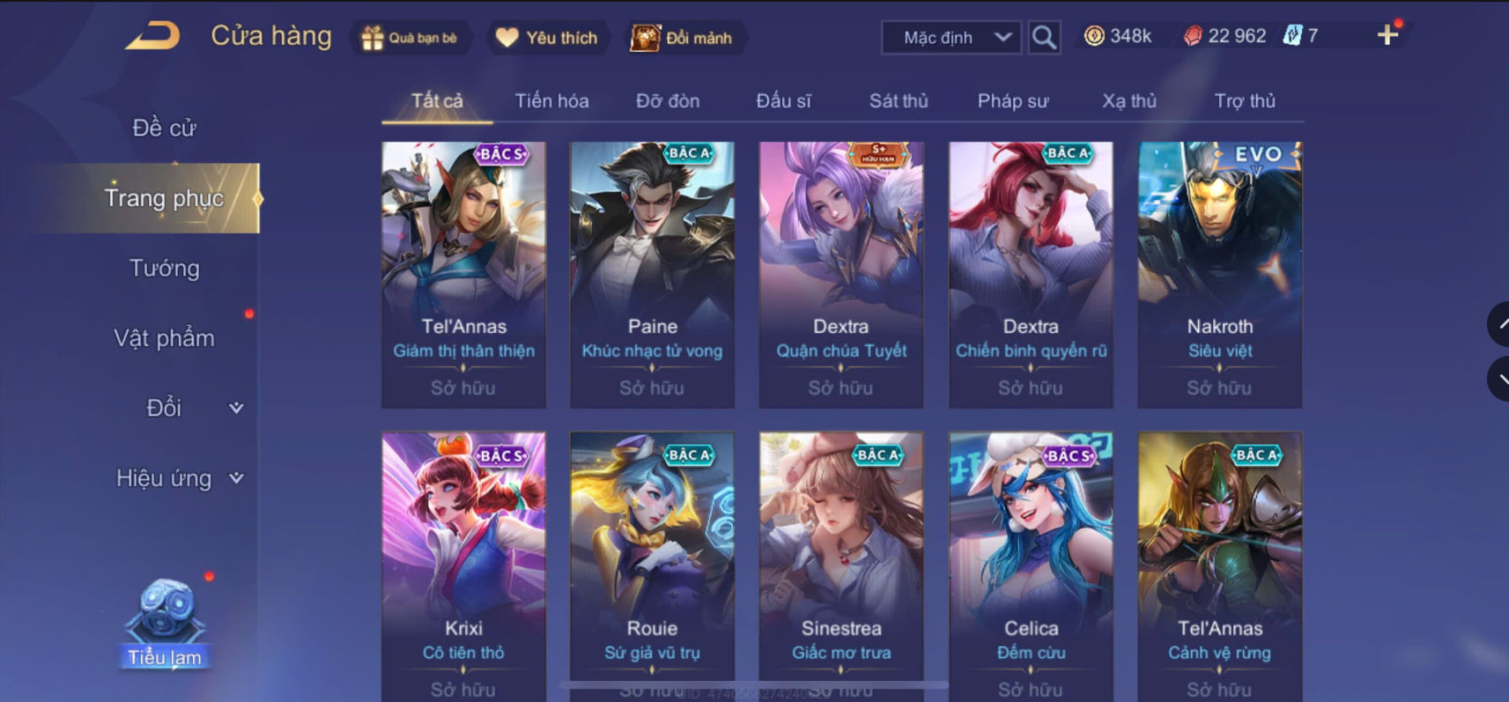Open Đề cử in the sidebar
The height and width of the screenshot is (702, 1509).
(165, 128)
